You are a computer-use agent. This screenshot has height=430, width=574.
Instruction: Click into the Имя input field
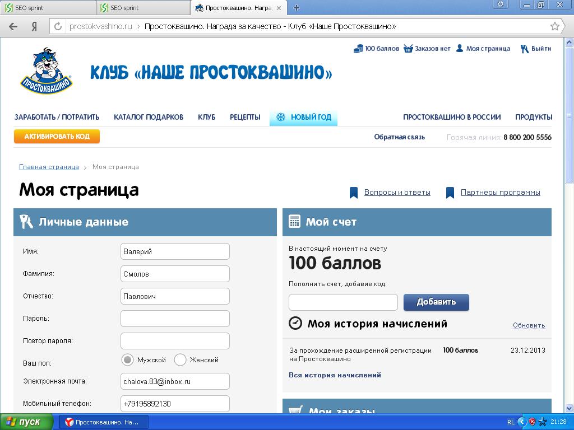tap(175, 251)
